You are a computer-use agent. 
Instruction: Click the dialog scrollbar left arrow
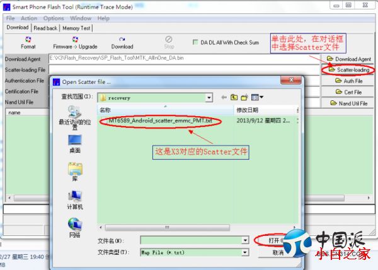point(101,227)
